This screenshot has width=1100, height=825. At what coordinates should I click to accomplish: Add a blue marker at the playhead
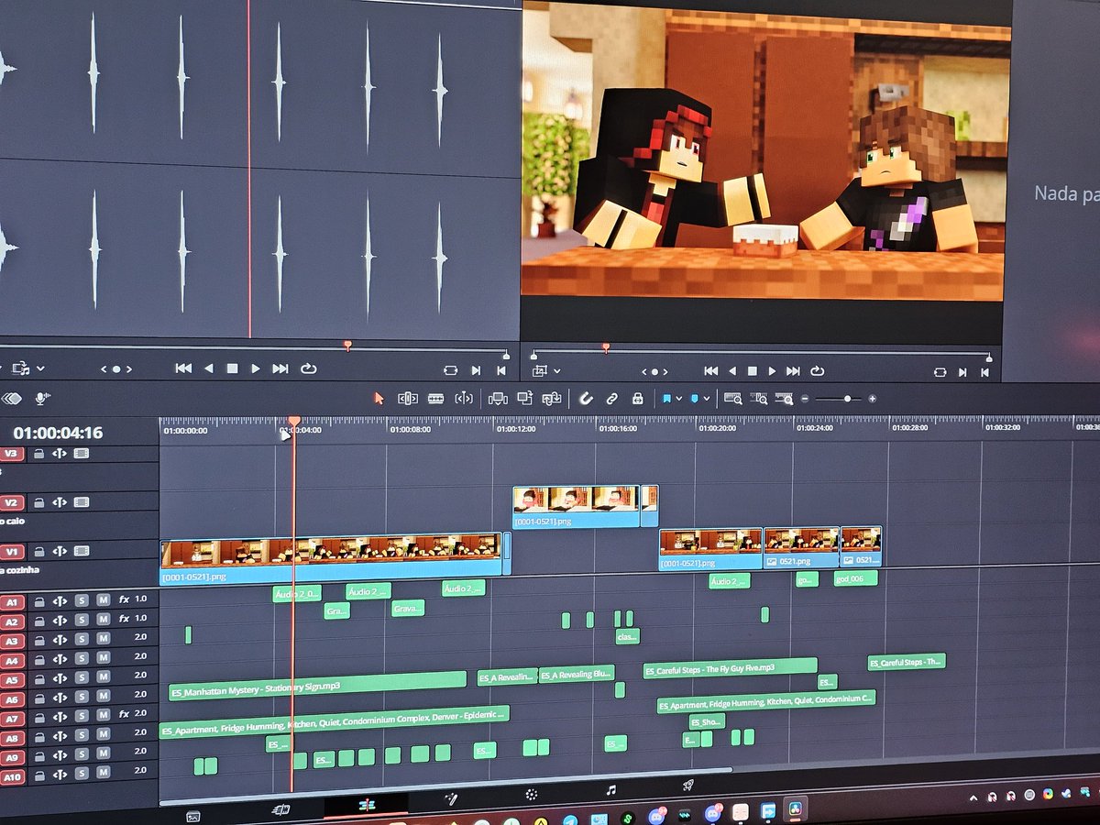tap(695, 399)
